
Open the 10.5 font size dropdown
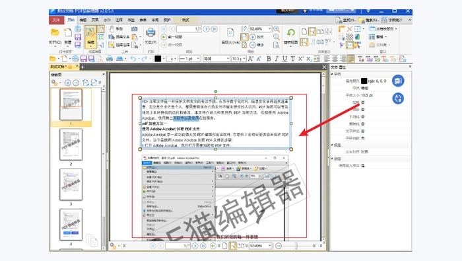coord(244,59)
